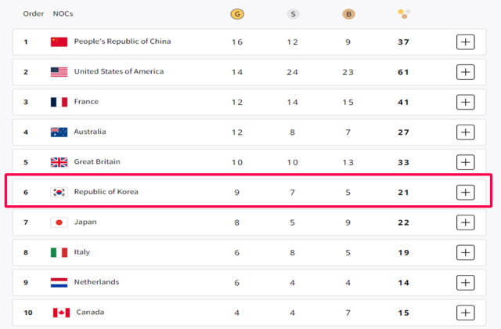Open the Australia country name link

(90, 132)
